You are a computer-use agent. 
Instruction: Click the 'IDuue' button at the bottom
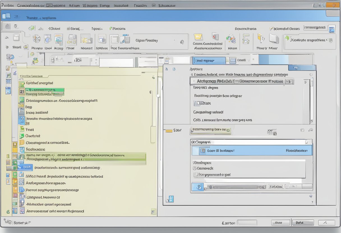(x=280, y=223)
